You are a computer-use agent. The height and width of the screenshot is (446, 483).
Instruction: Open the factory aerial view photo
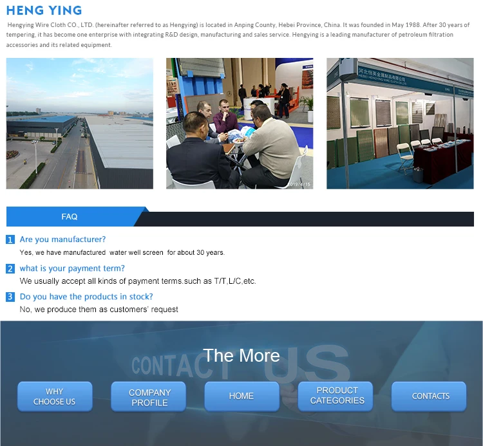coord(80,124)
